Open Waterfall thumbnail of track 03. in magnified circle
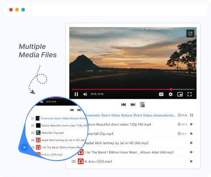Image resolution: width=211 pixels, height=177 pixels. (x=38, y=133)
